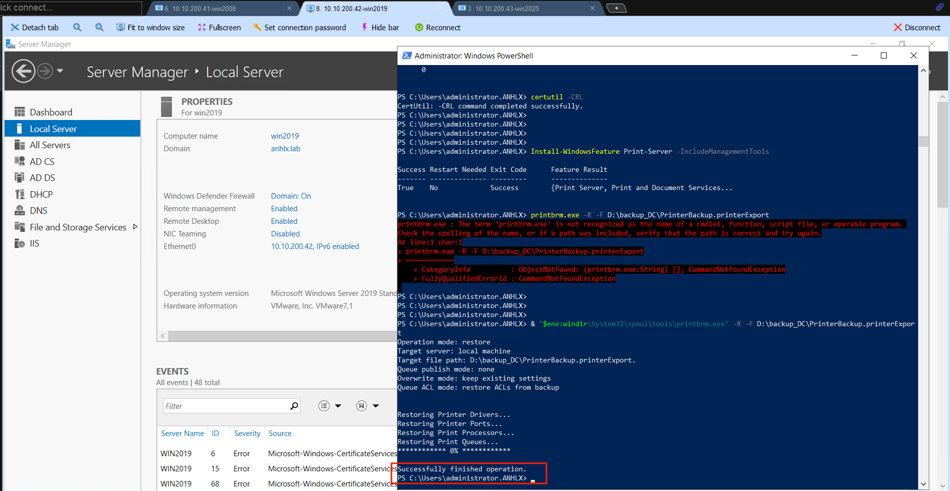Image resolution: width=950 pixels, height=491 pixels.
Task: Click the properties horizontal scrollbar
Action: tap(282, 336)
